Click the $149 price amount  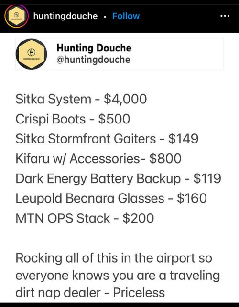tap(184, 139)
